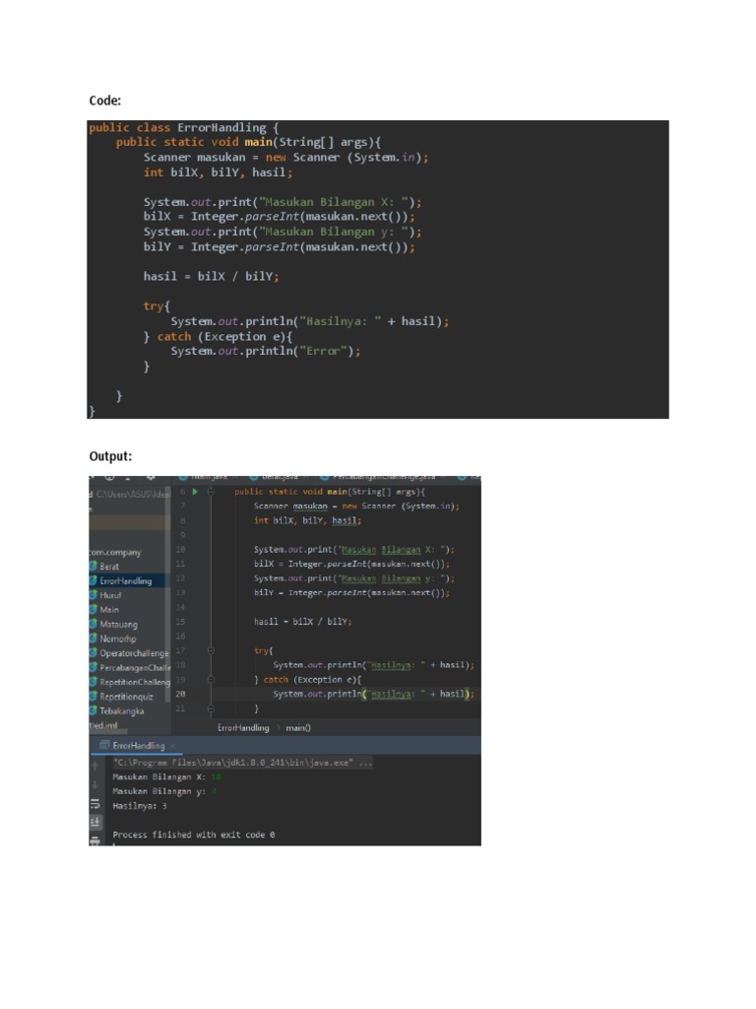The width and height of the screenshot is (756, 1009).
Task: Click line number 20 in the gutter
Action: click(x=180, y=695)
